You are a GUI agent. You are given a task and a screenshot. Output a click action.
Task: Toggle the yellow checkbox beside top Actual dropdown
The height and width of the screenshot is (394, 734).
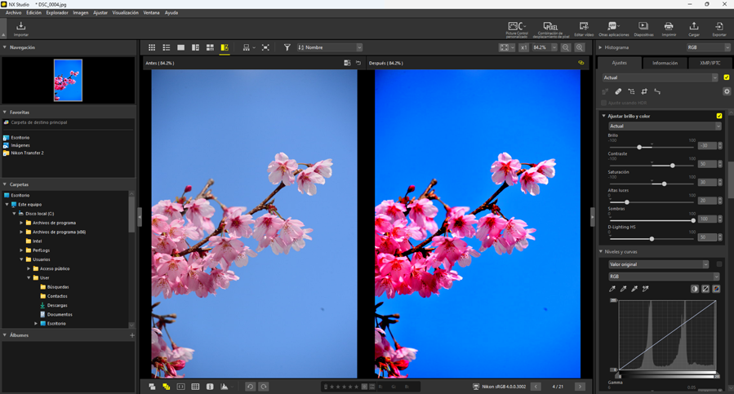click(x=727, y=77)
